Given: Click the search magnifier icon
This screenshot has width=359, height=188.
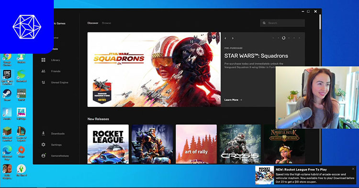Looking at the screenshot, I should [x=264, y=23].
